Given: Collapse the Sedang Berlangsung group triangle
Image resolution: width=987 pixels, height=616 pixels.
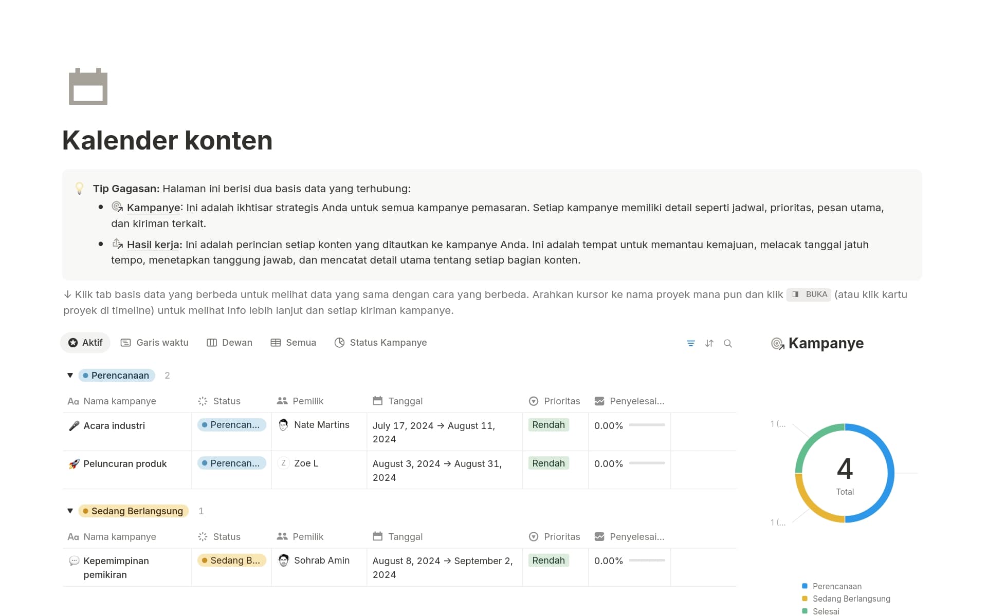Looking at the screenshot, I should coord(70,511).
